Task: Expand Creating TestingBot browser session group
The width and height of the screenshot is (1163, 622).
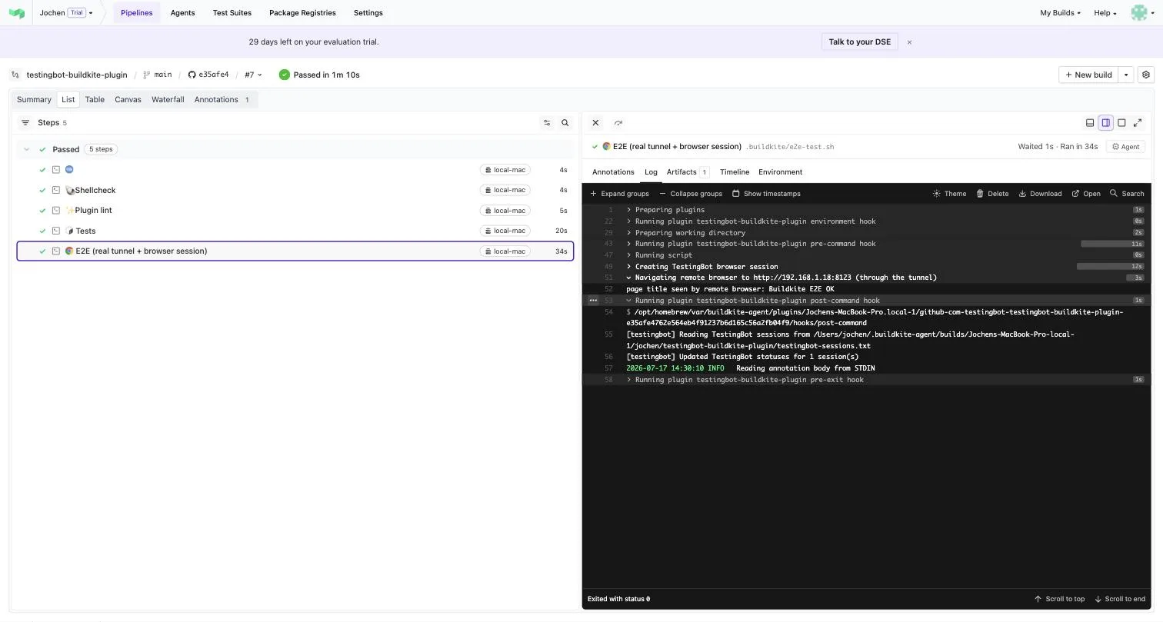Action: click(628, 267)
